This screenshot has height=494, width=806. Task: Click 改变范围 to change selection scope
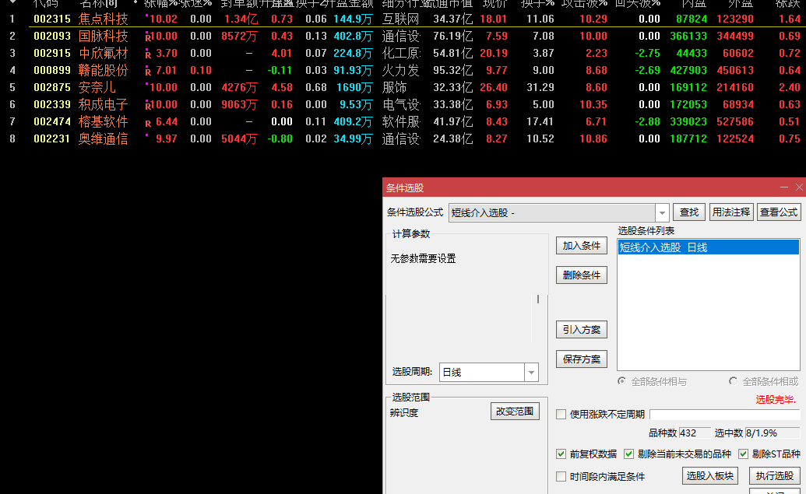pyautogui.click(x=516, y=411)
